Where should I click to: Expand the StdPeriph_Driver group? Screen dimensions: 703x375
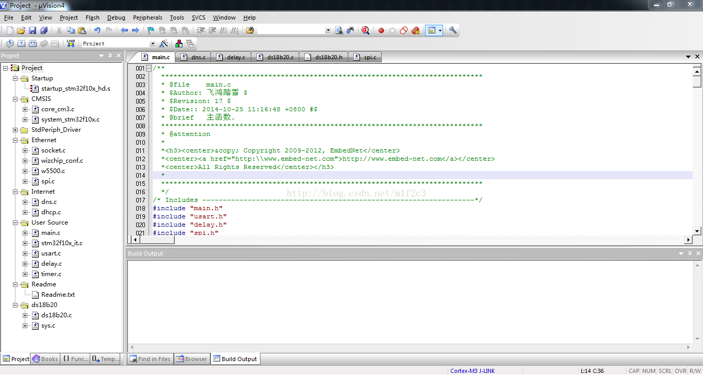click(x=15, y=130)
